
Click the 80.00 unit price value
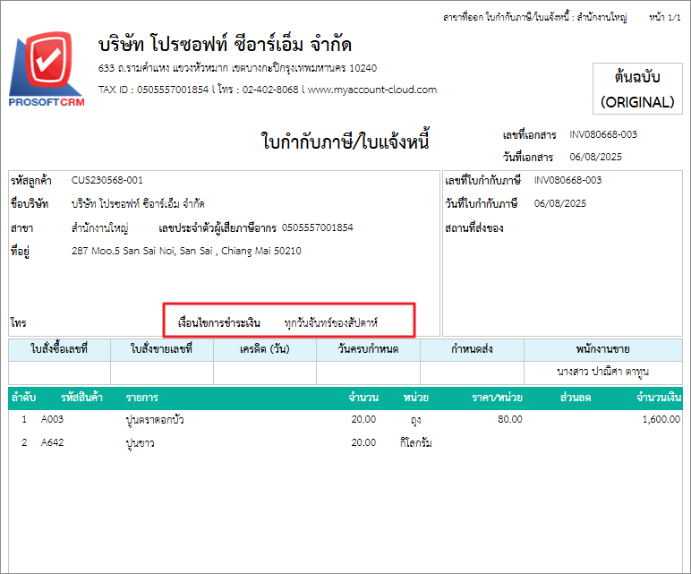click(510, 418)
